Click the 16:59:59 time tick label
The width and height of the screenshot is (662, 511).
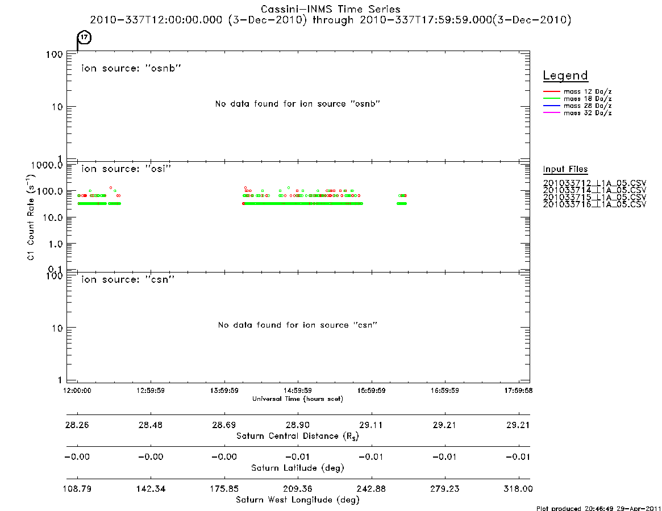445,391
